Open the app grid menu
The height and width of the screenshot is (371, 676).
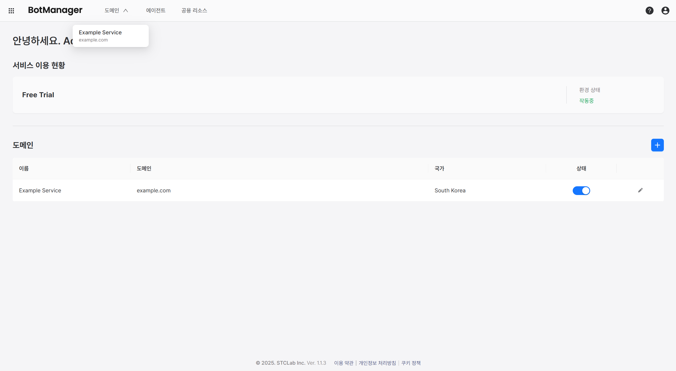(x=11, y=11)
